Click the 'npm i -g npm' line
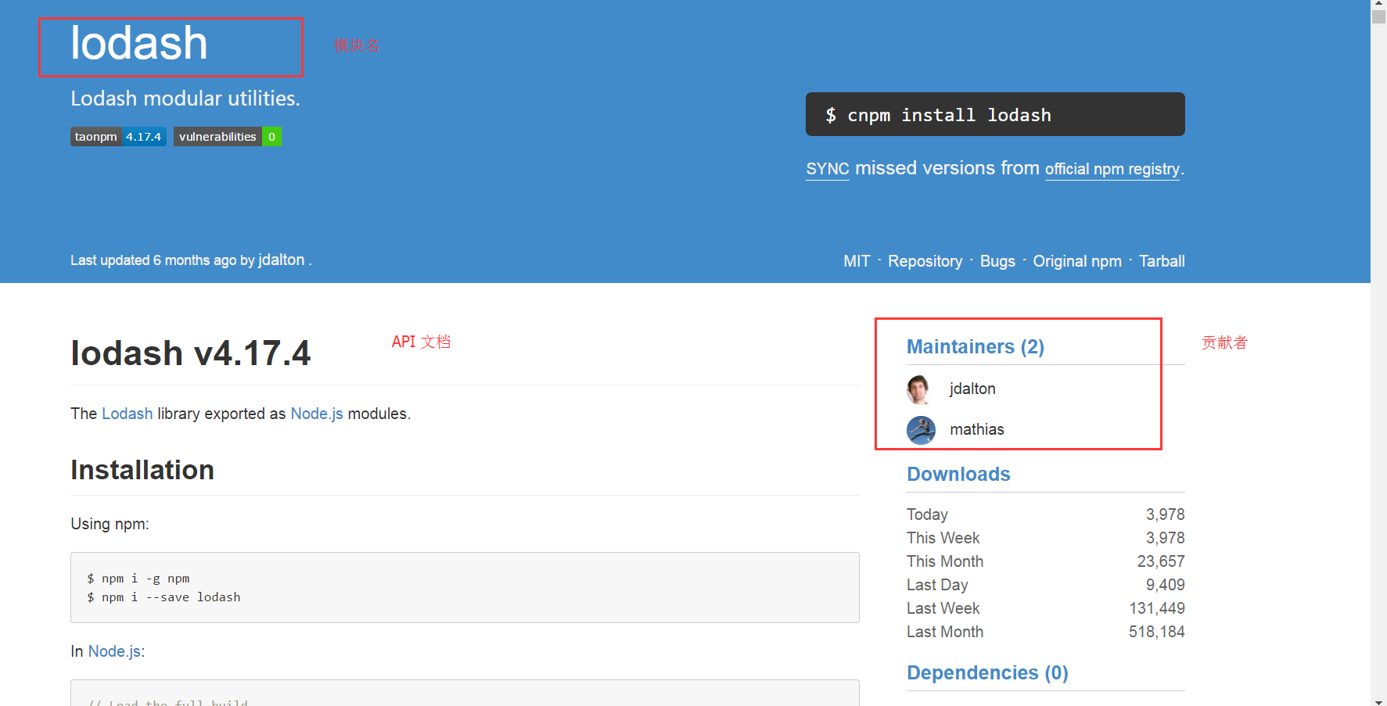1387x706 pixels. [x=138, y=579]
